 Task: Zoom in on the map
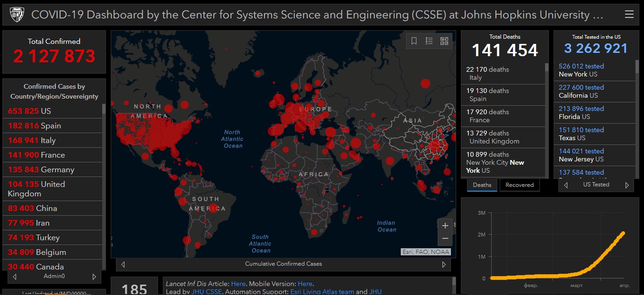coord(445,226)
